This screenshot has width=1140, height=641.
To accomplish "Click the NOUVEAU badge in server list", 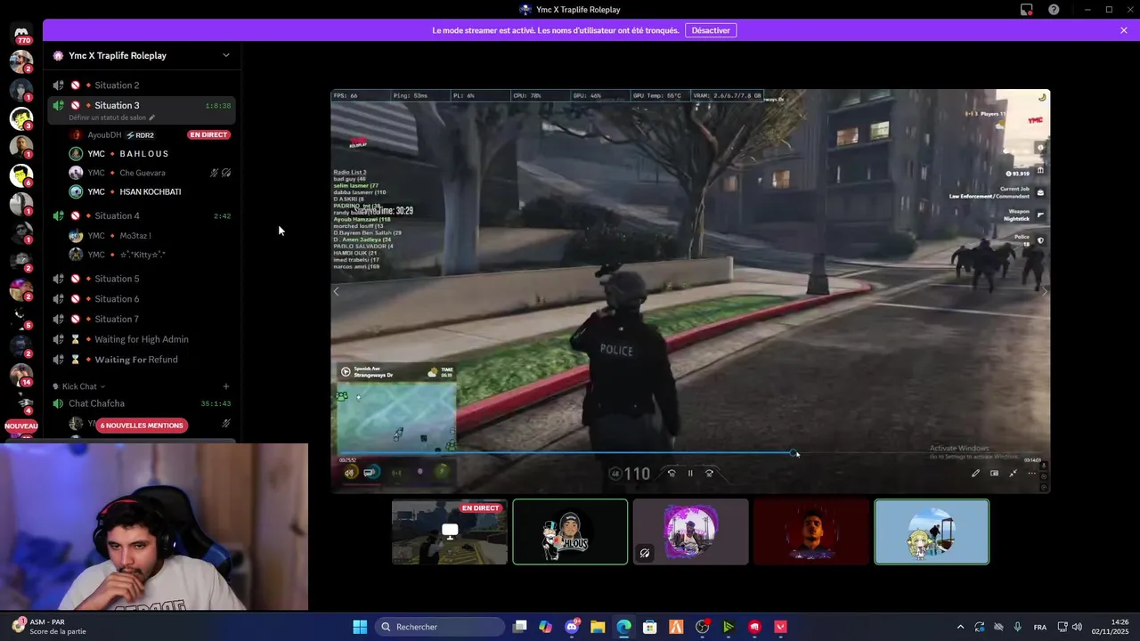I will (21, 426).
